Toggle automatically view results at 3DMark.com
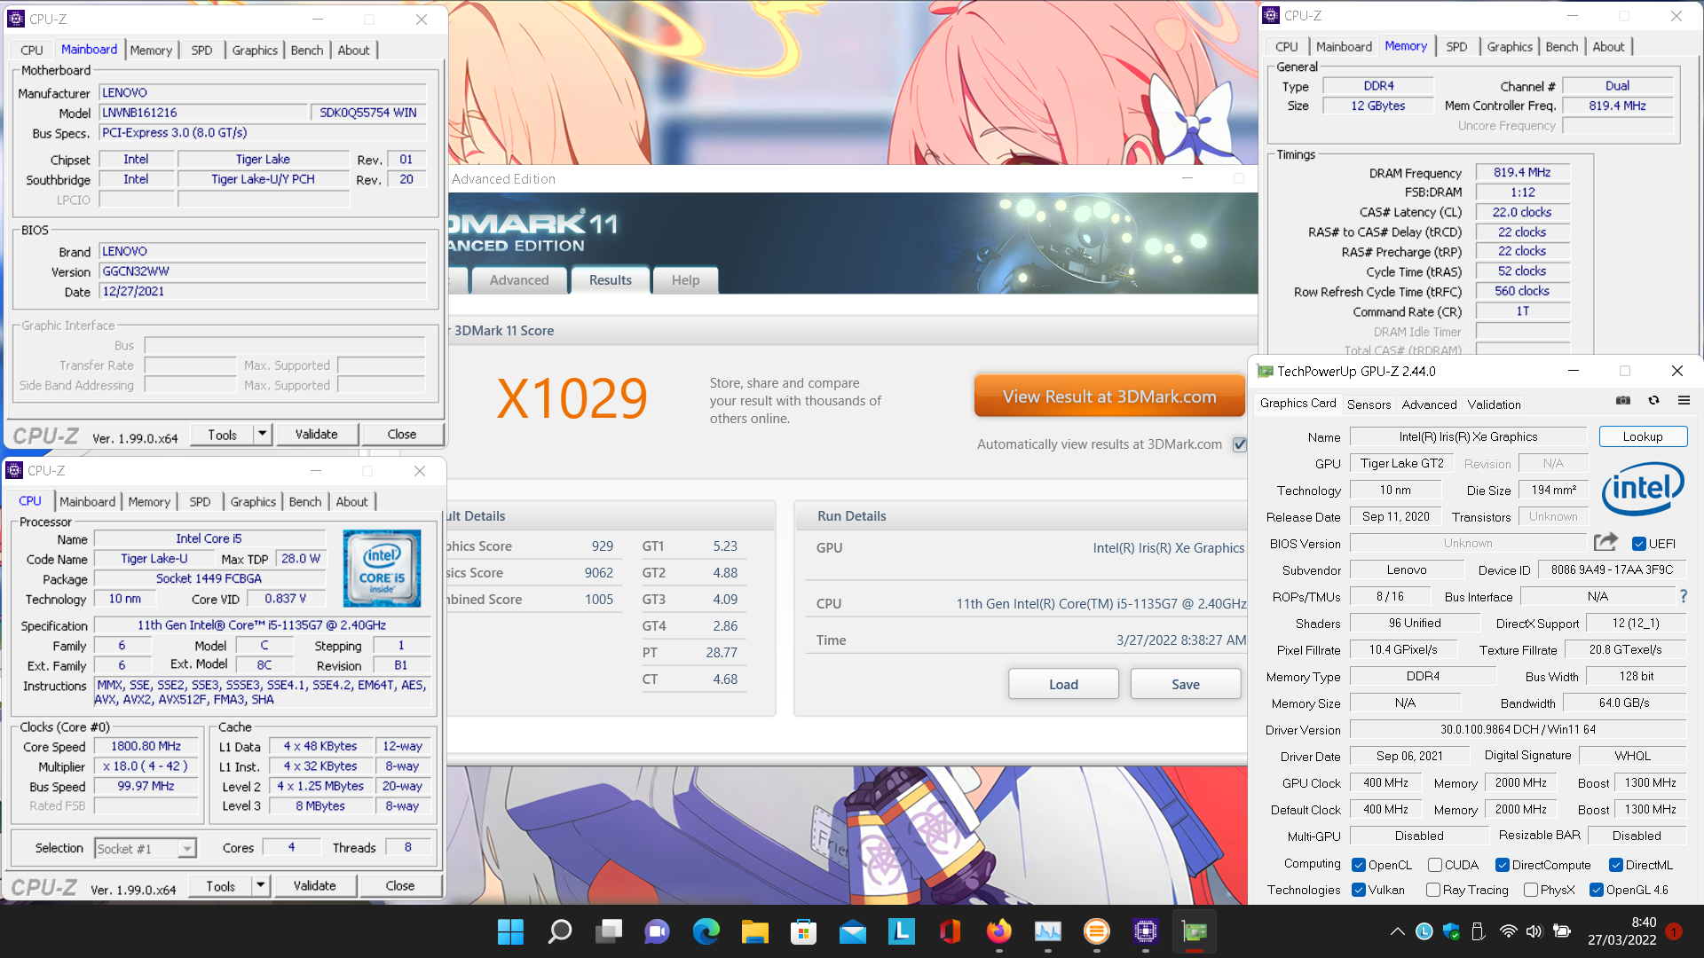Screen dimensions: 1704x958 pos(1240,444)
